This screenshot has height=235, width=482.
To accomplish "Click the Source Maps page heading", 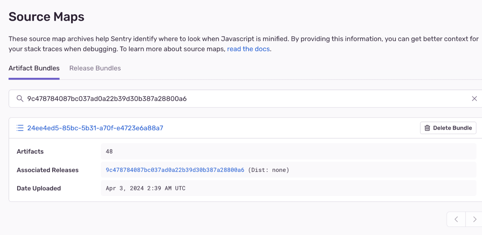I will [x=47, y=17].
